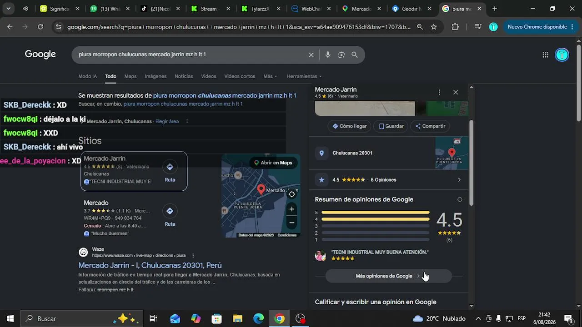The height and width of the screenshot is (327, 582).
Task: Switch to the Noticias results tab
Action: 184,76
